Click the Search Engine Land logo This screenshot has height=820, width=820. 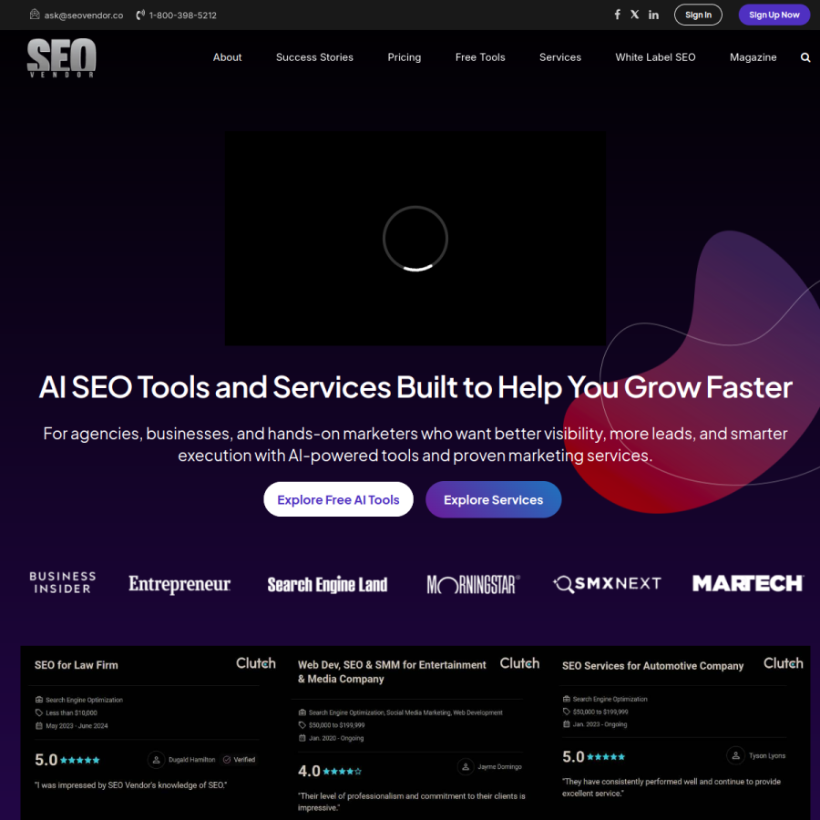click(x=327, y=584)
